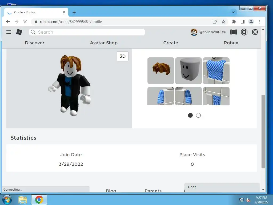View site lock security info
Viewport: 273px width, 205px height.
pos(36,22)
